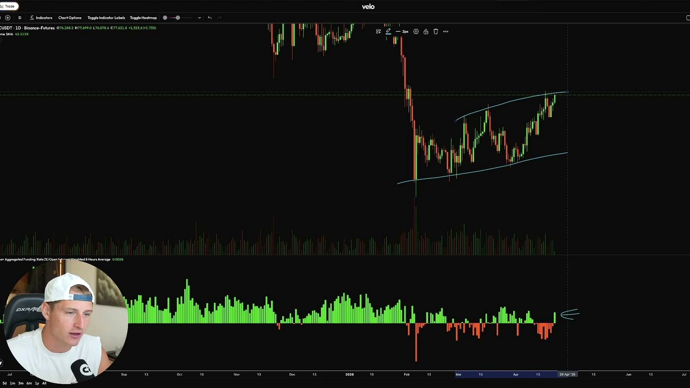This screenshot has height=388, width=690.
Task: Select the 5d time range
Action: point(5,383)
